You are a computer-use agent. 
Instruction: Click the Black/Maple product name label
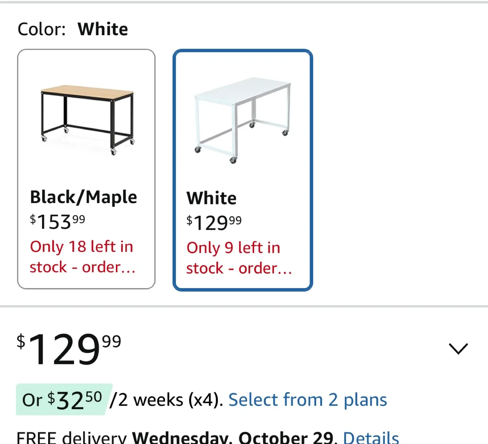(83, 197)
